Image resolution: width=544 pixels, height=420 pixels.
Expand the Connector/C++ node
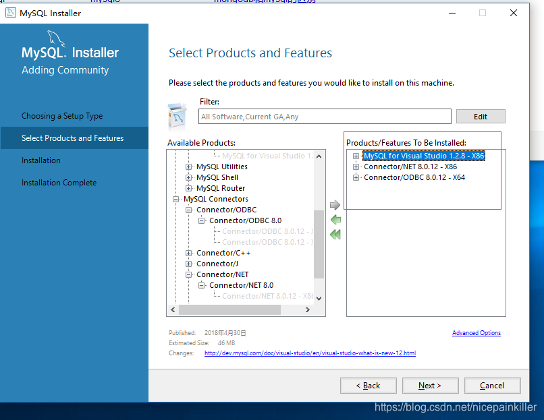(188, 253)
